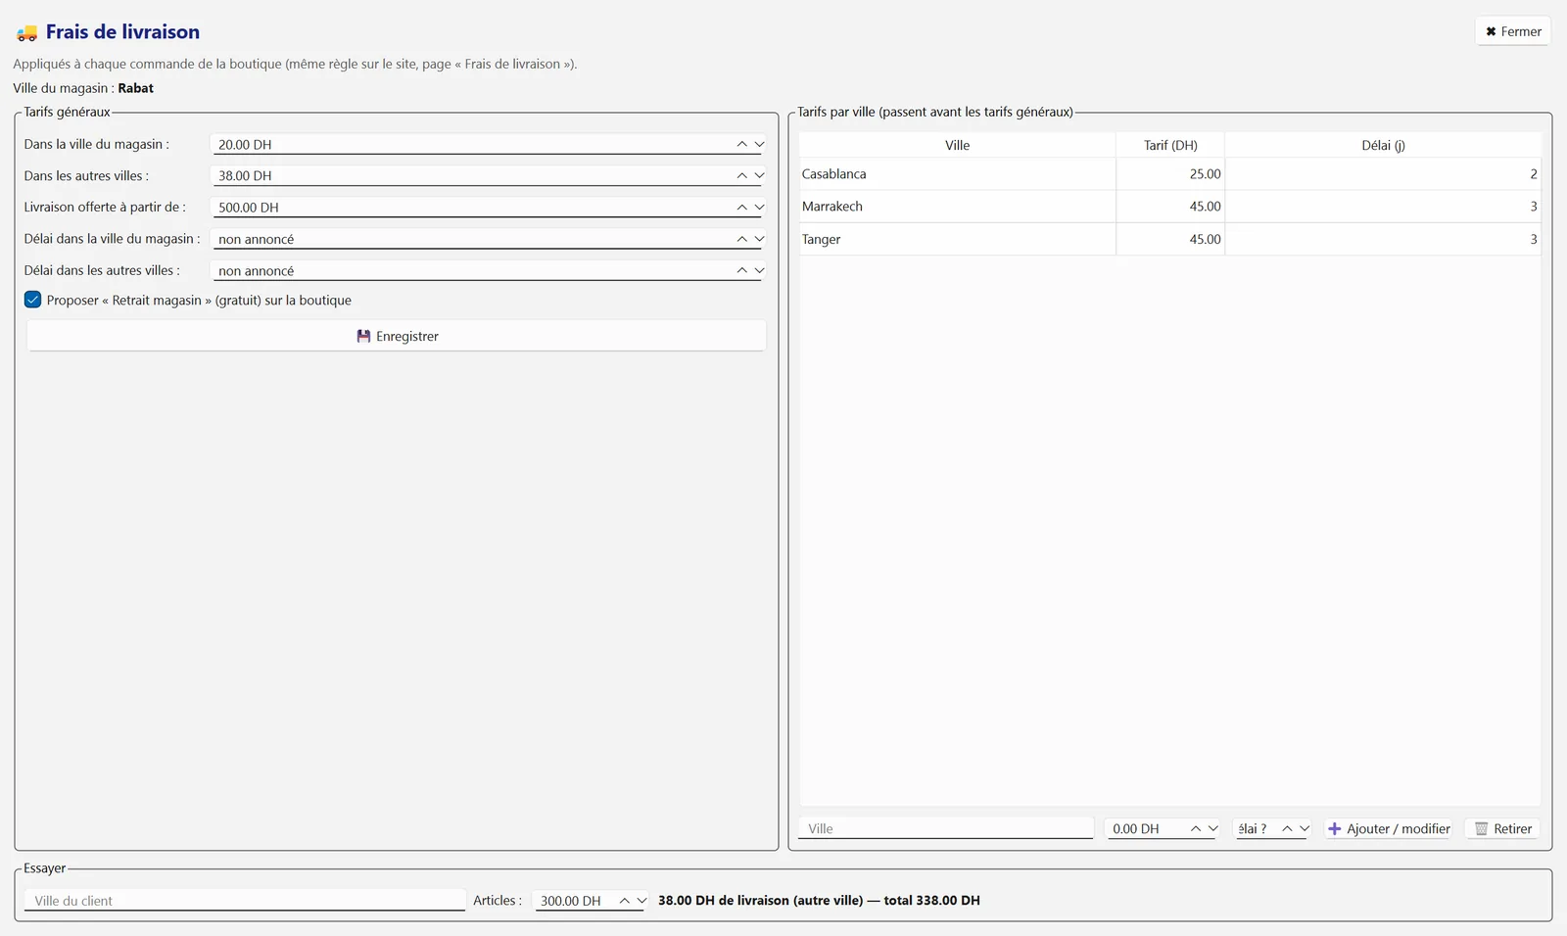Increase the Articles test amount
Image resolution: width=1567 pixels, height=936 pixels.
click(x=624, y=901)
